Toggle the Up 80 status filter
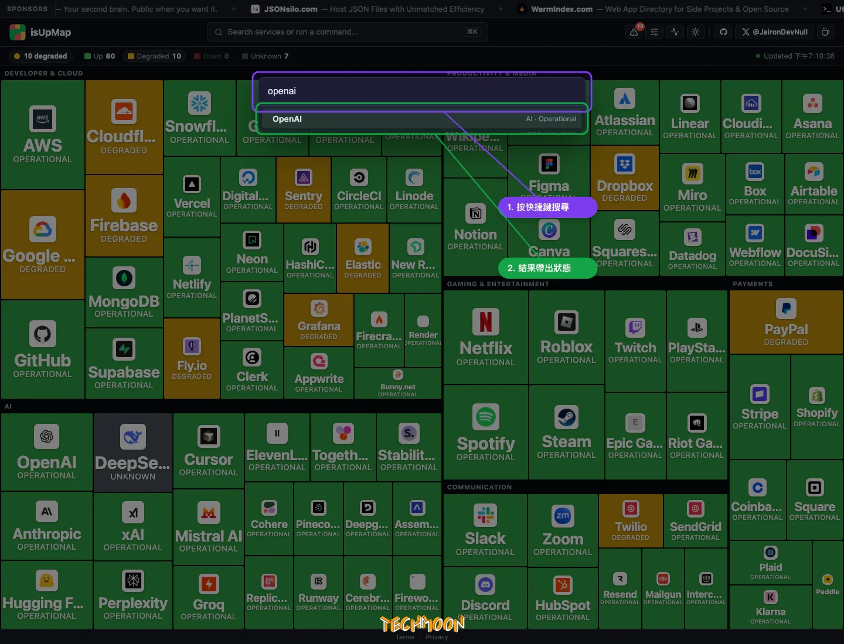The image size is (844, 644). coord(100,56)
